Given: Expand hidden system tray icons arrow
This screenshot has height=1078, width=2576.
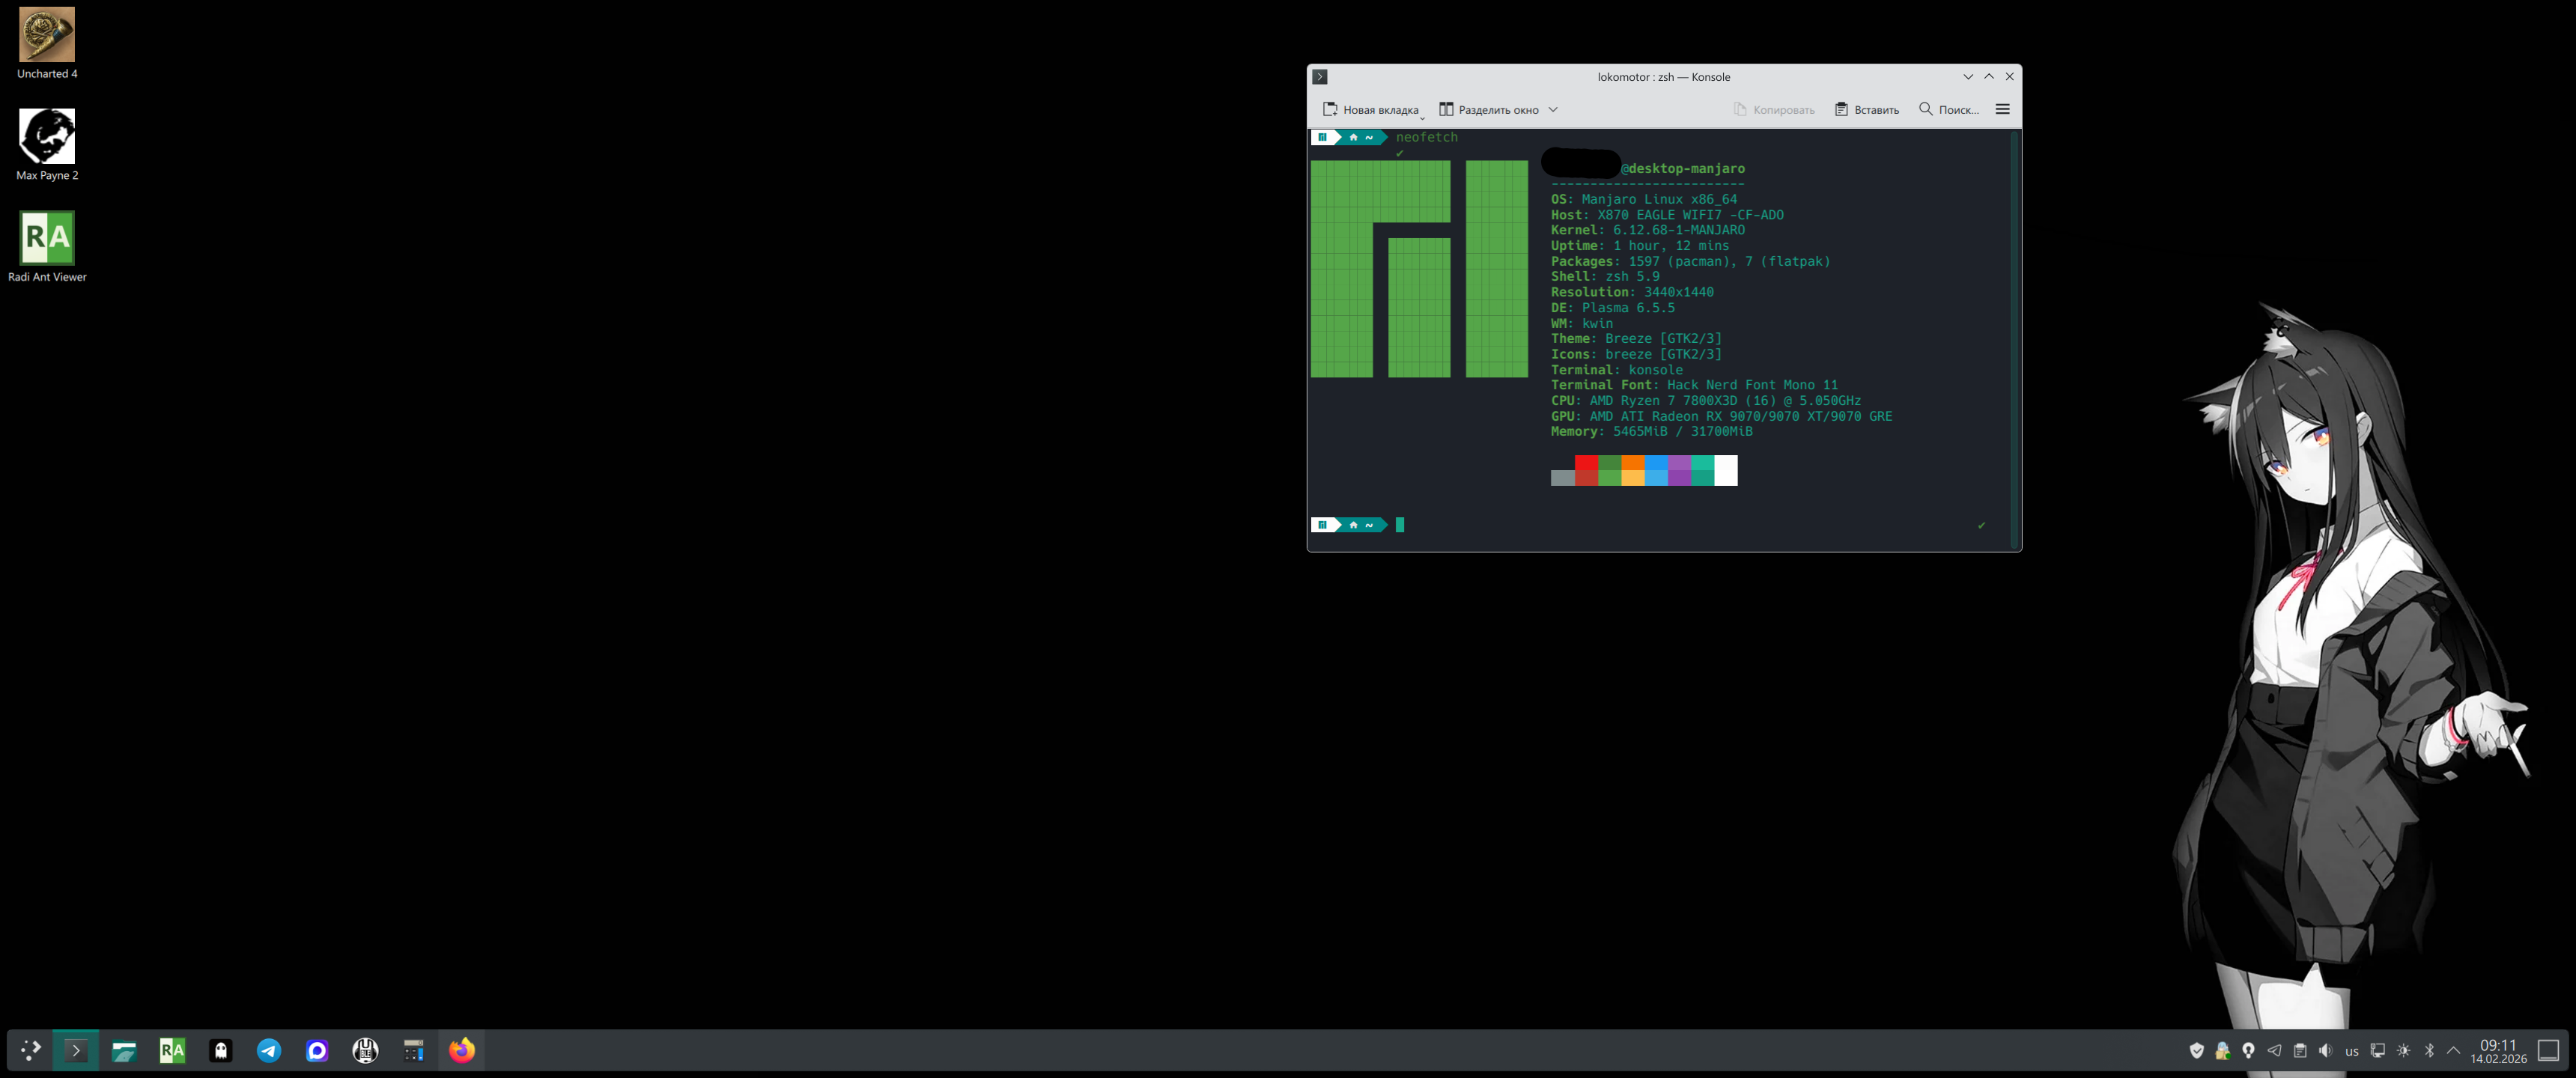Looking at the screenshot, I should point(2453,1050).
